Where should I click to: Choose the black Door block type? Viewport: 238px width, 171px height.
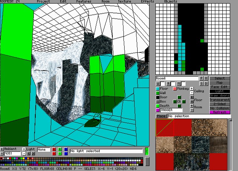click(158, 97)
